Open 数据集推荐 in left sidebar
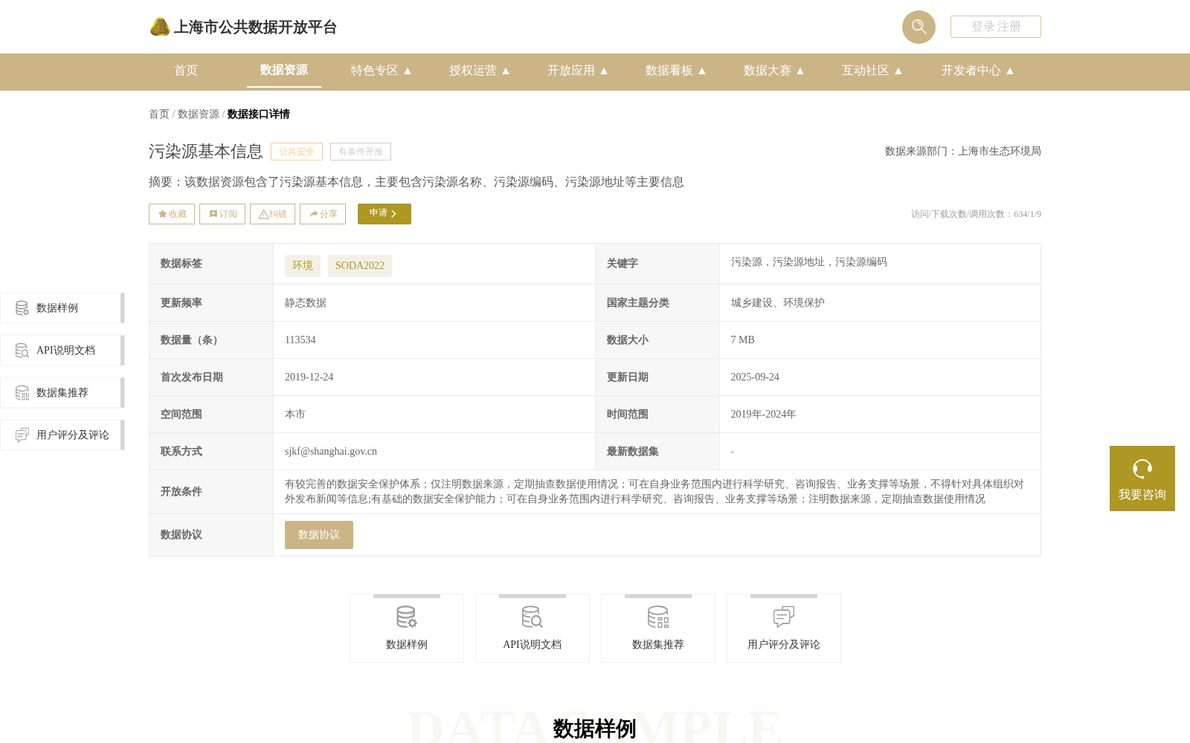1190x743 pixels. pos(62,392)
